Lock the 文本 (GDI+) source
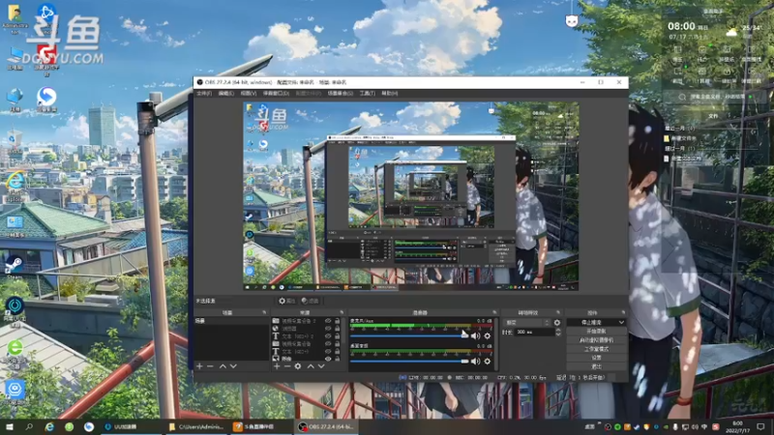774x435 pixels. click(338, 352)
